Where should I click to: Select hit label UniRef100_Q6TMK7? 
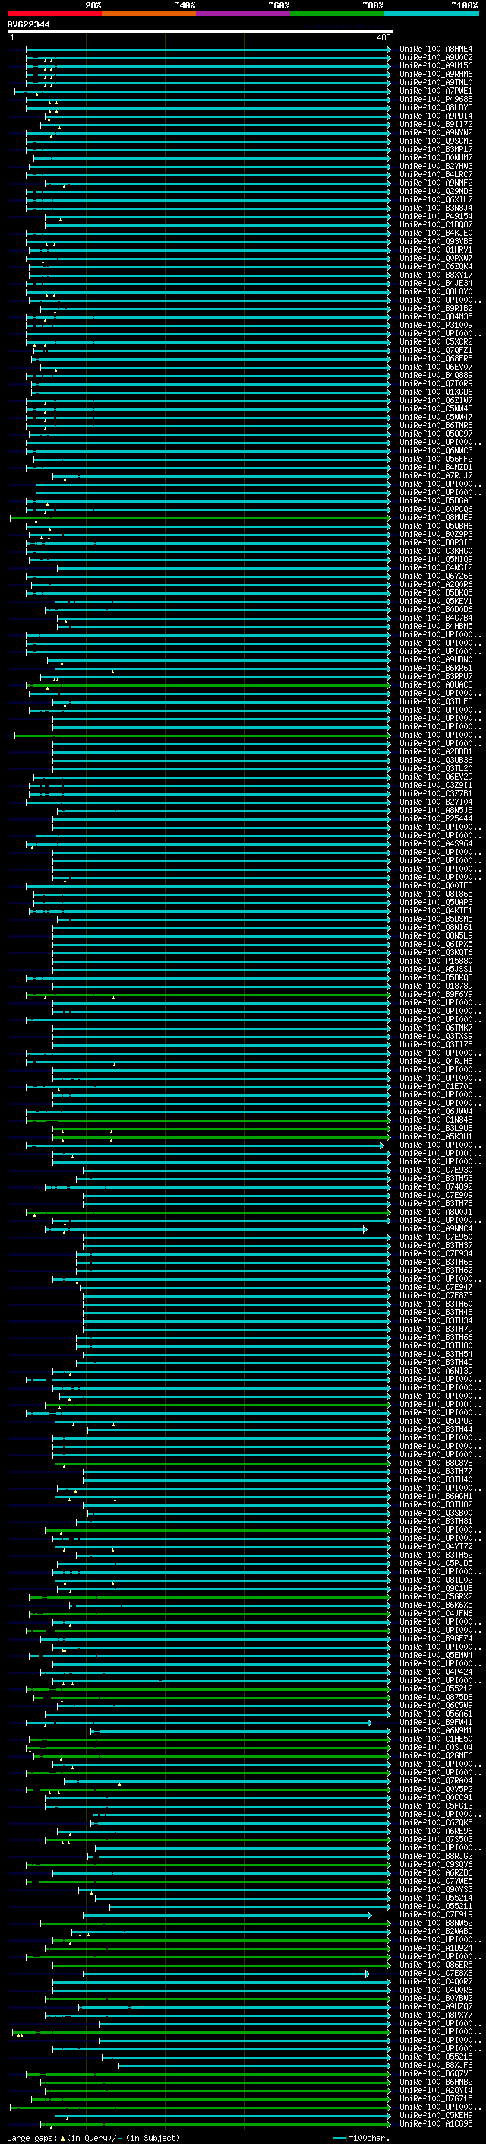tap(436, 1028)
